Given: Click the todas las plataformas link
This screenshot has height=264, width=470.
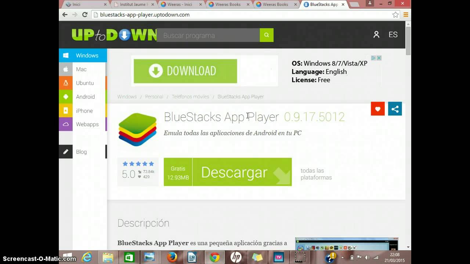Looking at the screenshot, I should [316, 174].
